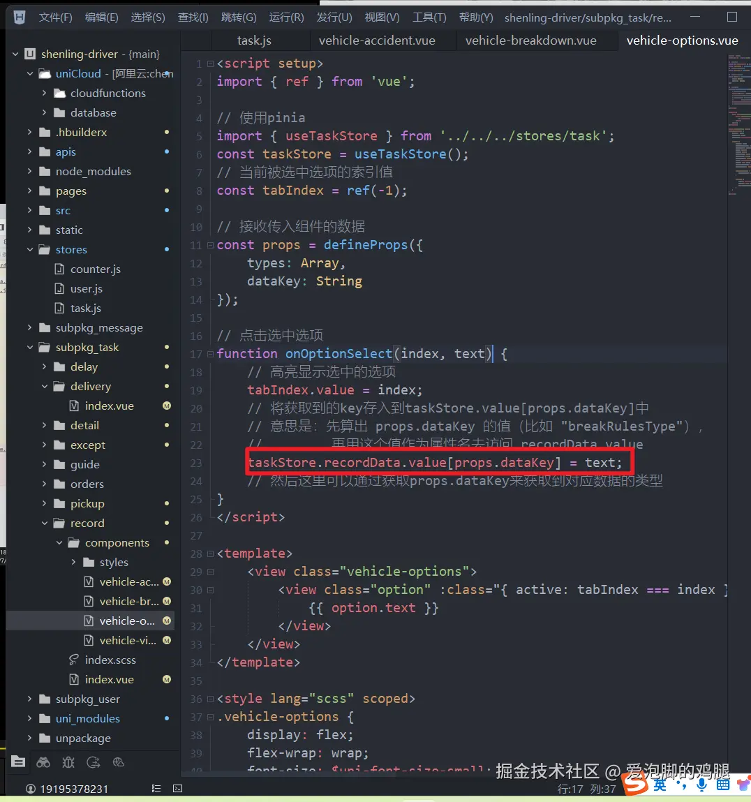Screen dimensions: 751x802
Task: Open the 运行(R) menu
Action: tap(286, 17)
